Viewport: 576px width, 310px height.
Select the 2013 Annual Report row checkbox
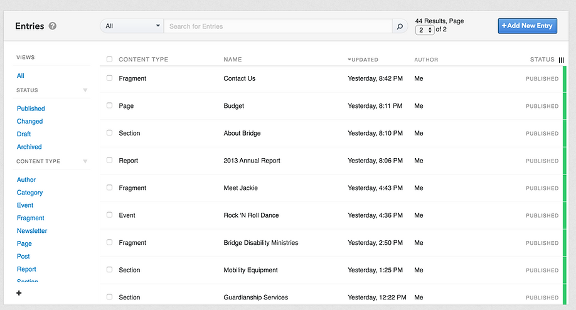109,161
